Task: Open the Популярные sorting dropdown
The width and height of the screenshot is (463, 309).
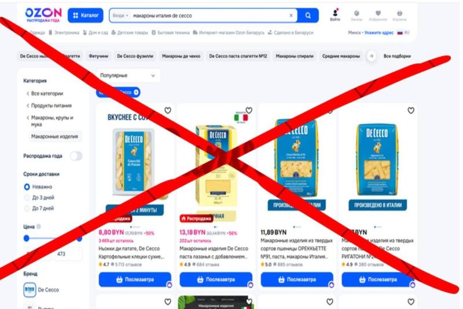Action: point(128,75)
